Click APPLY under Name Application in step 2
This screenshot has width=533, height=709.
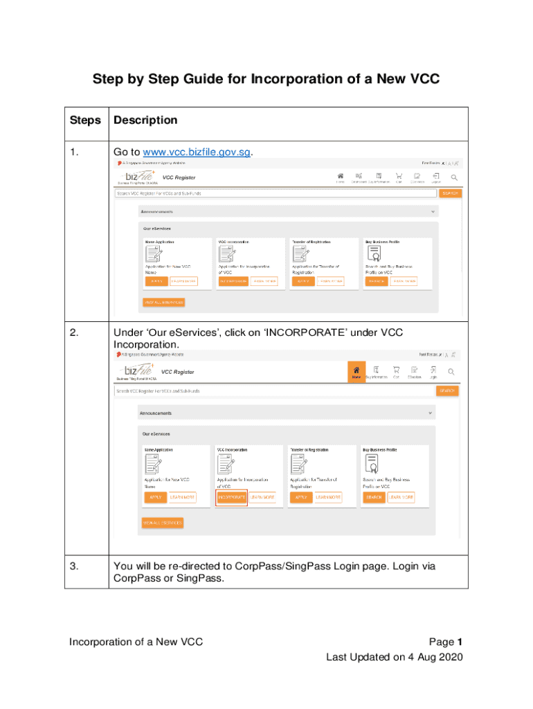pos(155,497)
